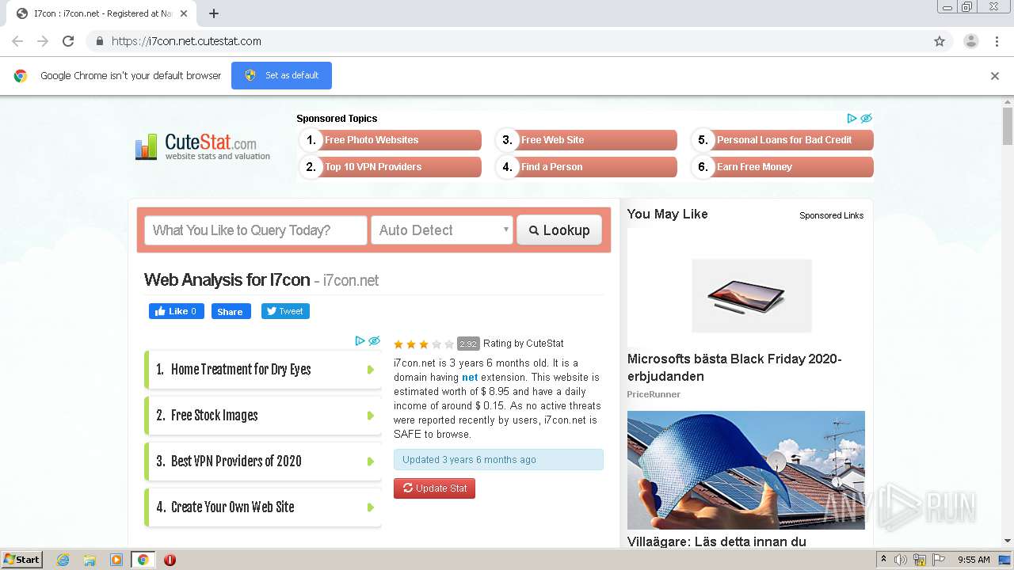Click the browser forward arrow
Image resolution: width=1014 pixels, height=570 pixels.
click(x=43, y=41)
